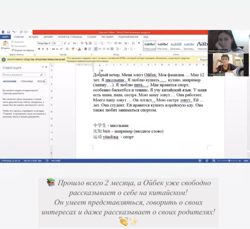The height and width of the screenshot is (229, 250).
Task: Clear all formatting with the eraser icon
Action: pos(82,43)
